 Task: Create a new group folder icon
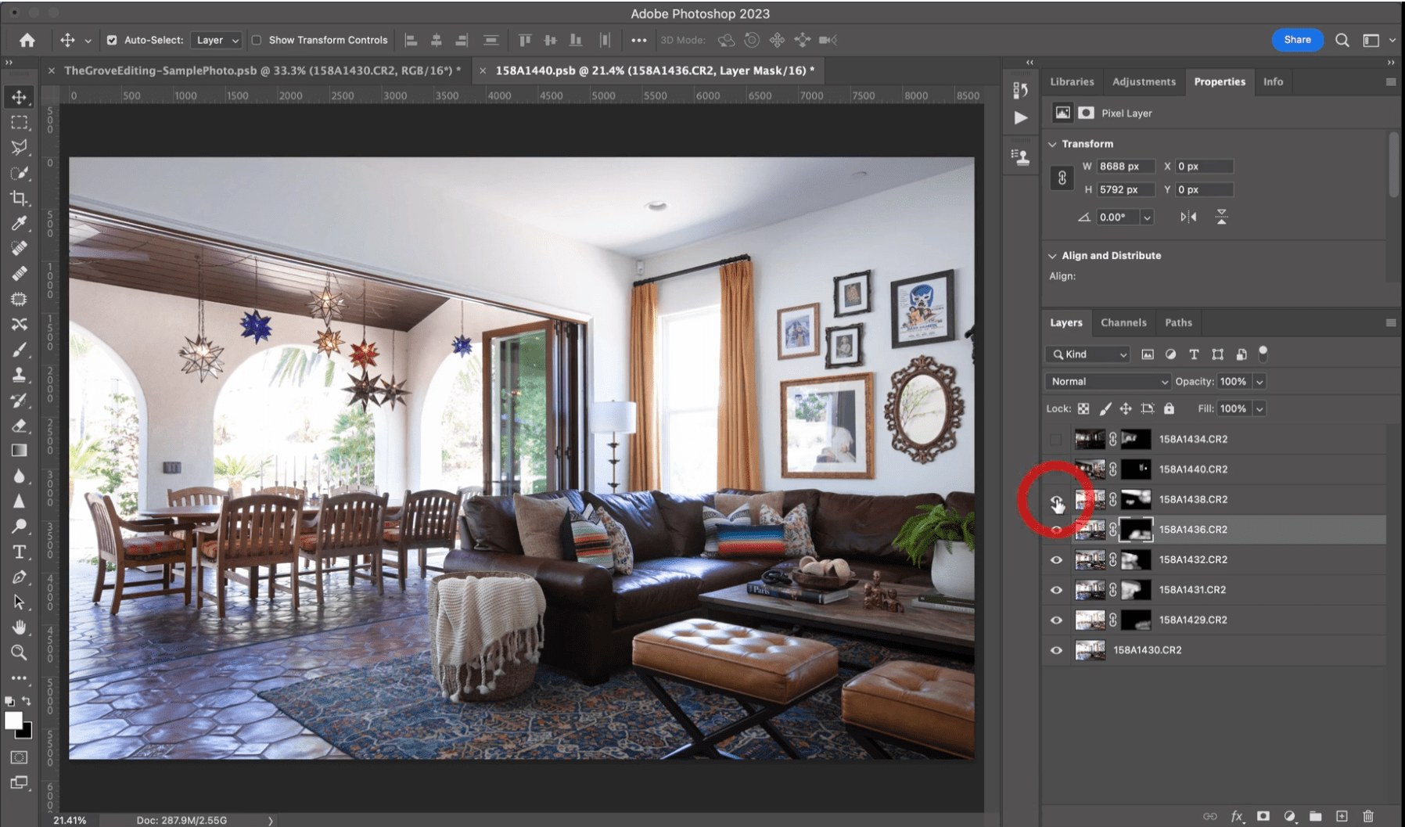click(1315, 816)
